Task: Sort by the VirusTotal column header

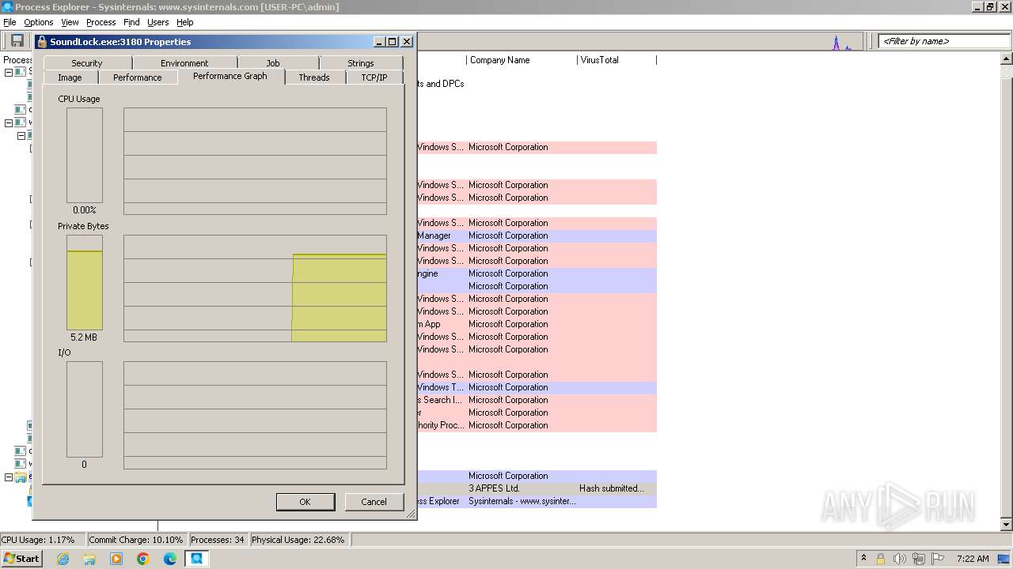Action: coord(617,60)
